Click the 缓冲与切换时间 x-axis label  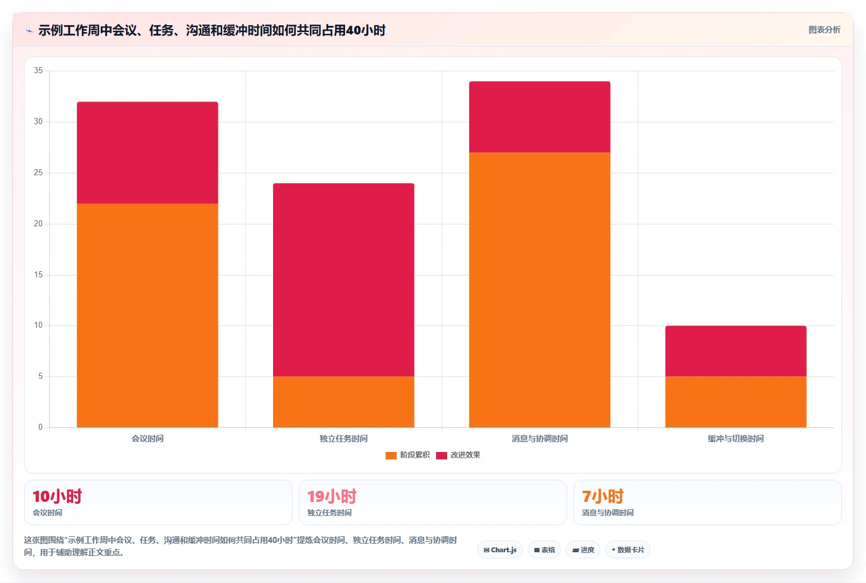pyautogui.click(x=736, y=438)
